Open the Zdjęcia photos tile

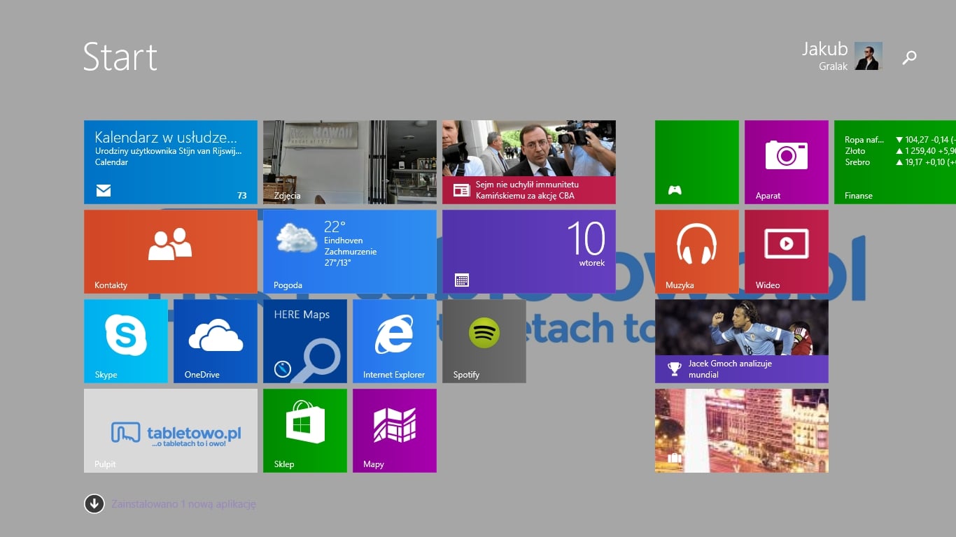coord(350,162)
